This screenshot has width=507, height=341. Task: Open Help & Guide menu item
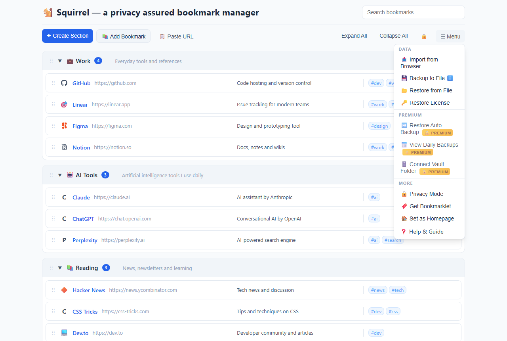(x=429, y=232)
